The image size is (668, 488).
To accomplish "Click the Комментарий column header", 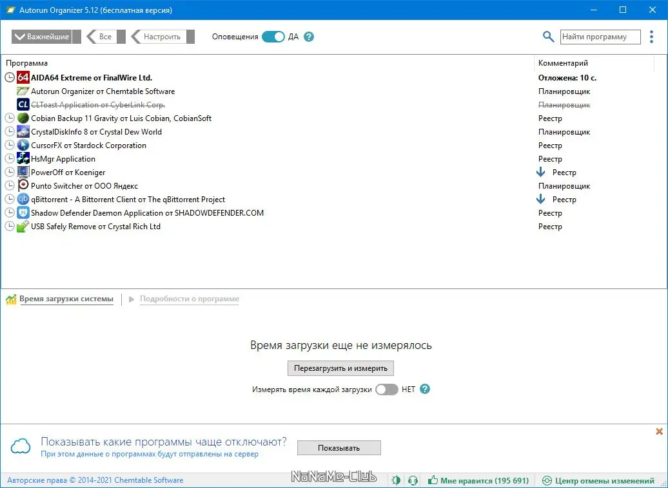I will [x=563, y=63].
